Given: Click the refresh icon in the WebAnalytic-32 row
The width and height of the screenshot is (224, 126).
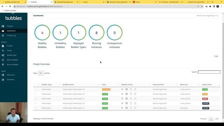Looking at the screenshot, I should (x=135, y=94).
